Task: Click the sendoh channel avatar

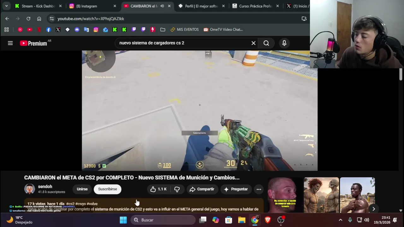Action: point(30,189)
